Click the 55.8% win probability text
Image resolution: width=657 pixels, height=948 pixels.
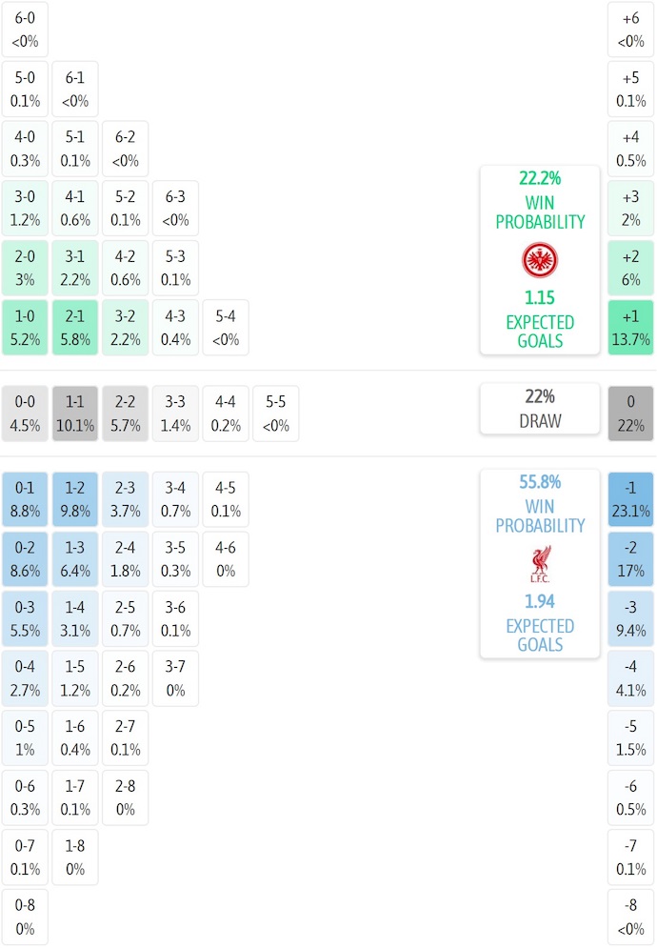[540, 482]
